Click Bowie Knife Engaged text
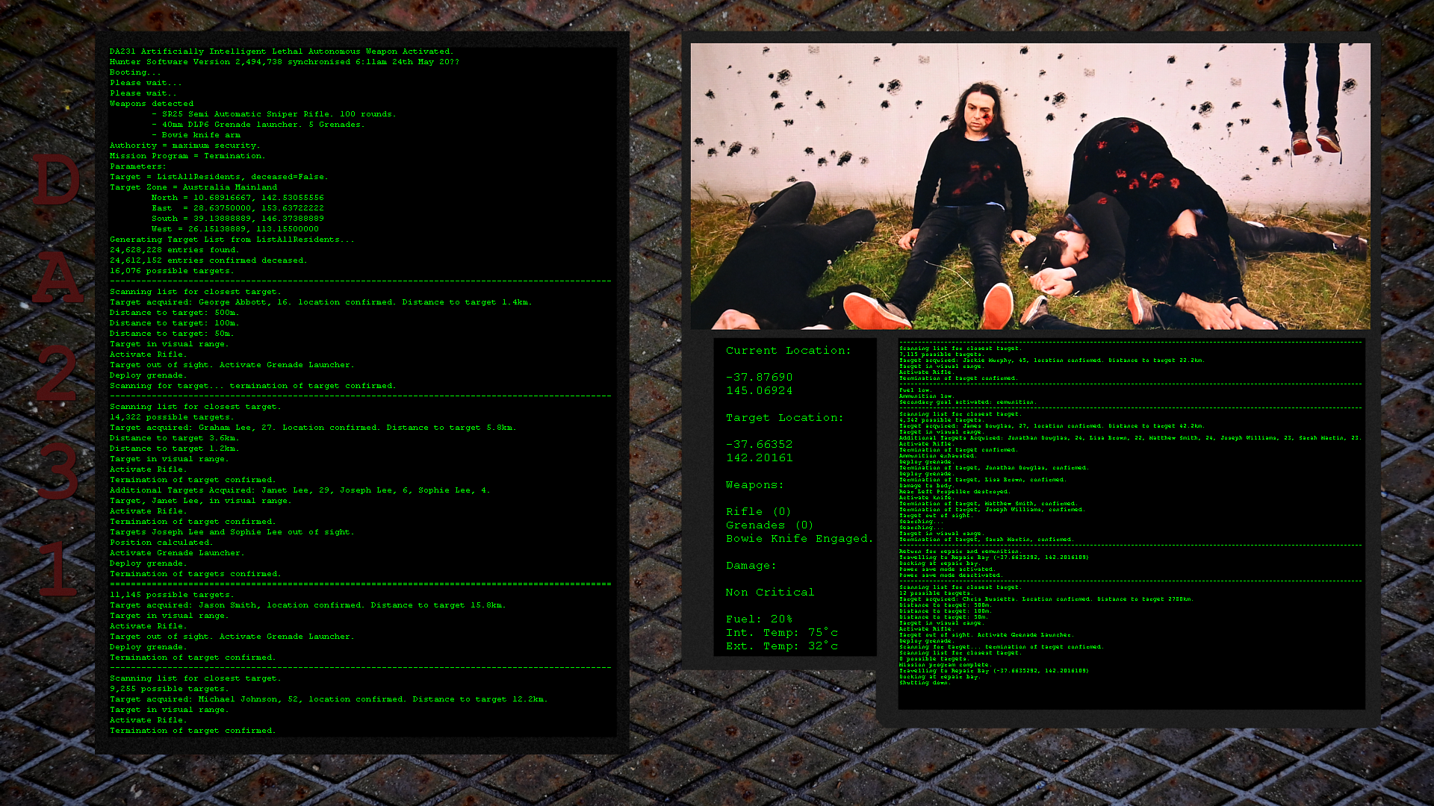 tap(798, 539)
